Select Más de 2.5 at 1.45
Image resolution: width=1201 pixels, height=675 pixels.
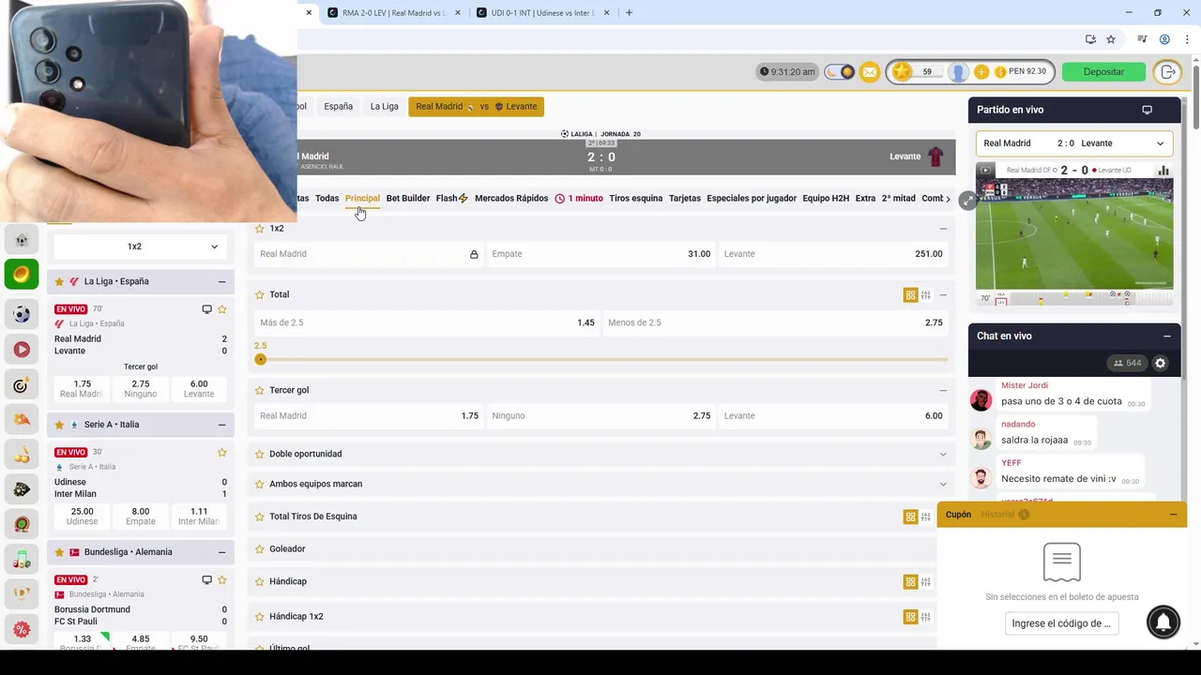[x=427, y=322]
